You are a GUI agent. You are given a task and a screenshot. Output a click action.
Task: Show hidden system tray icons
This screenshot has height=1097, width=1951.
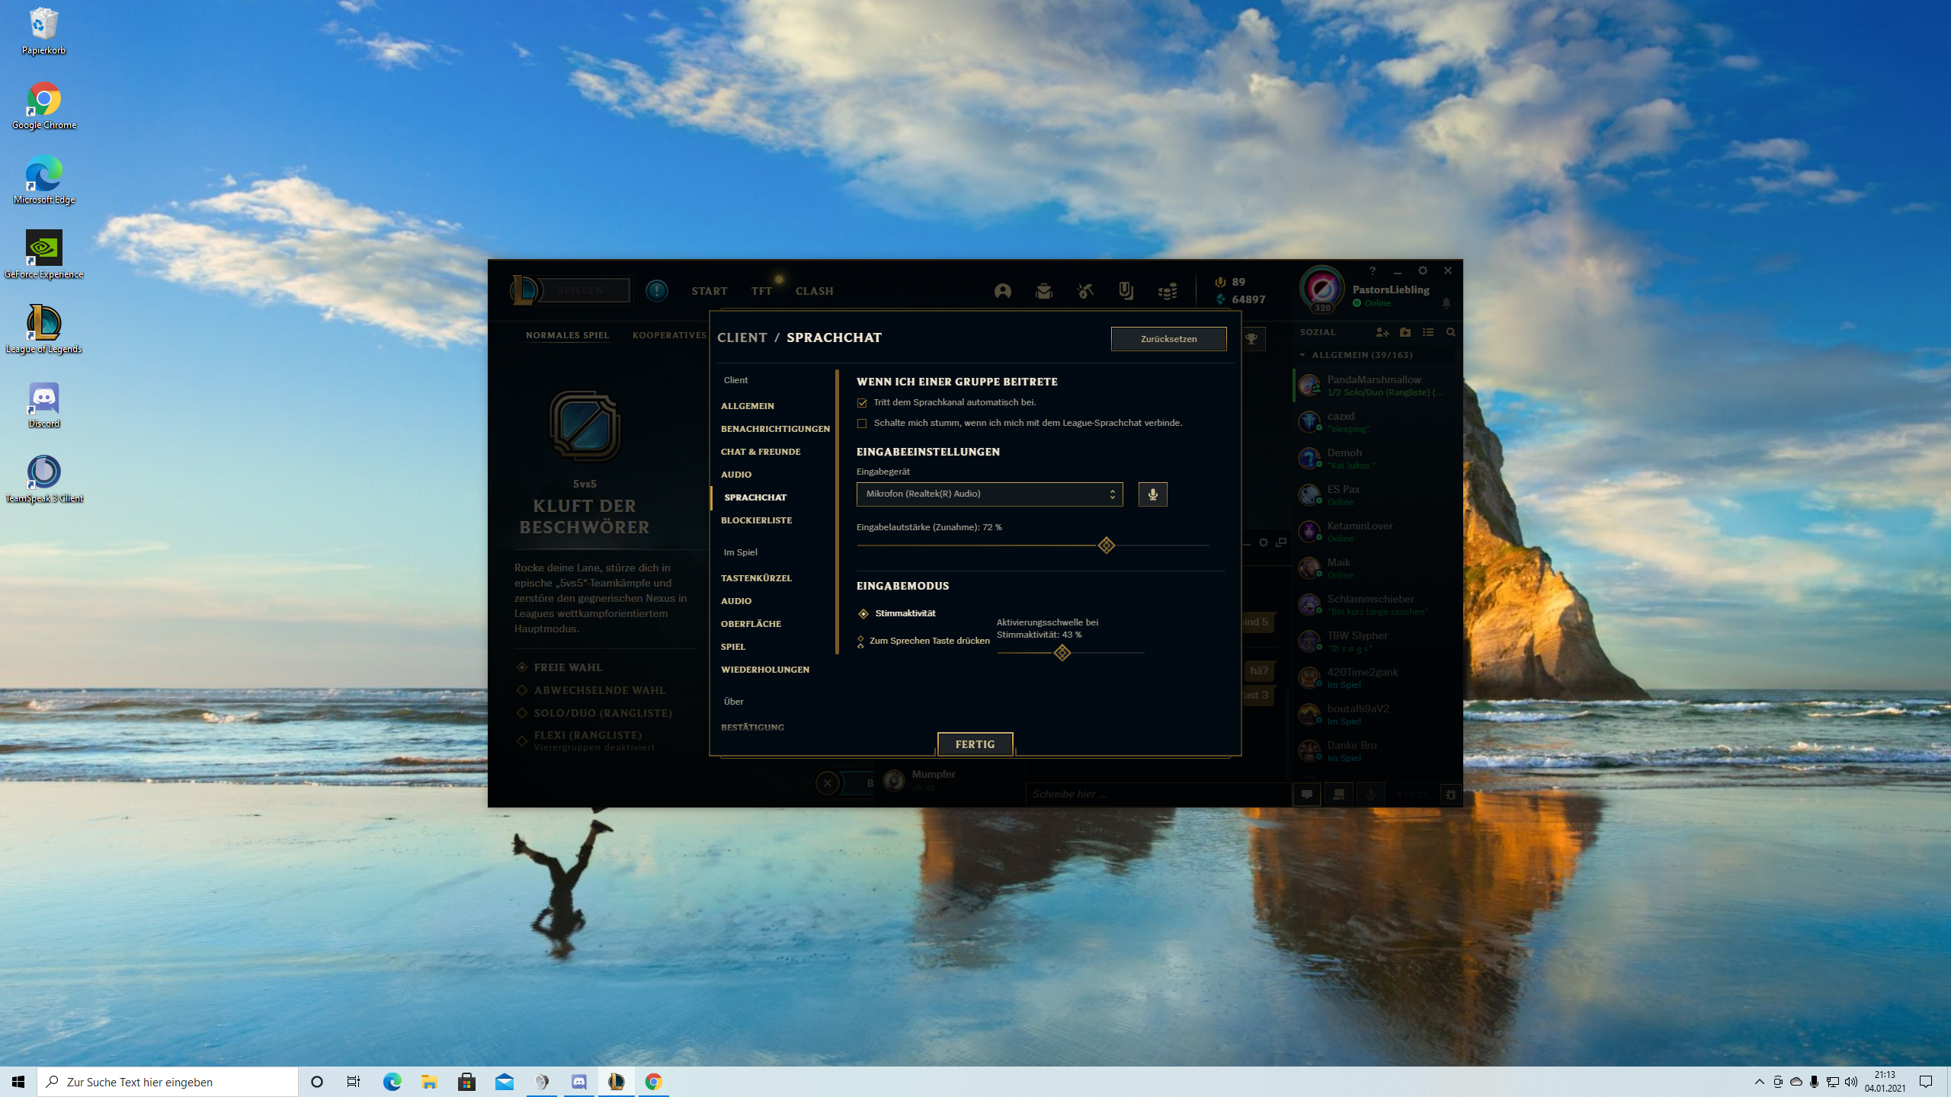coord(1759,1082)
